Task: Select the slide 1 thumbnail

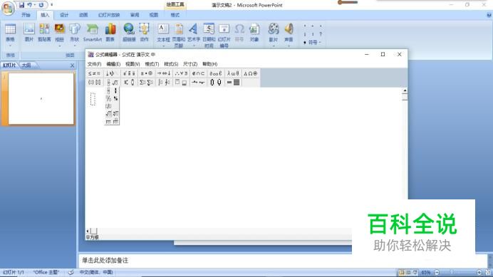Action: point(41,99)
